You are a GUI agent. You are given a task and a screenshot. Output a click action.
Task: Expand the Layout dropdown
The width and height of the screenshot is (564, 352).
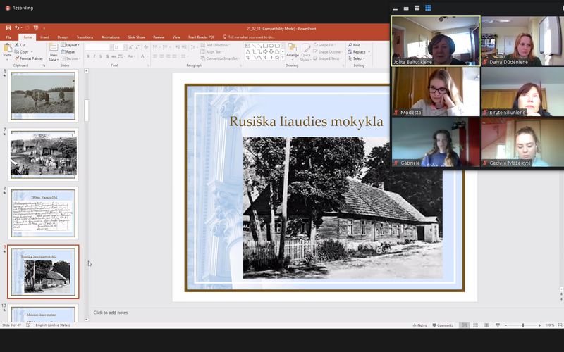[x=71, y=45]
